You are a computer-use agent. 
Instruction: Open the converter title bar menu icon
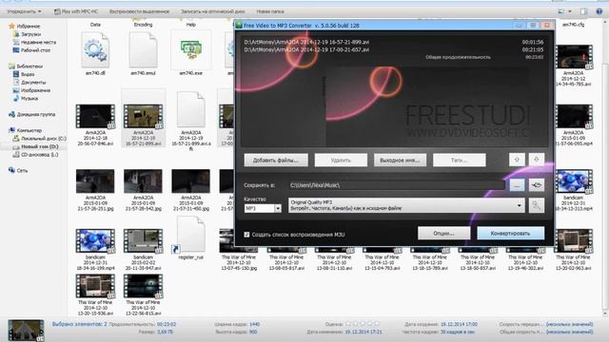[x=533, y=26]
